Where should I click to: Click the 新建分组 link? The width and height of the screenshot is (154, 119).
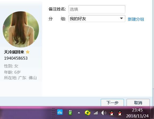pos(136,19)
